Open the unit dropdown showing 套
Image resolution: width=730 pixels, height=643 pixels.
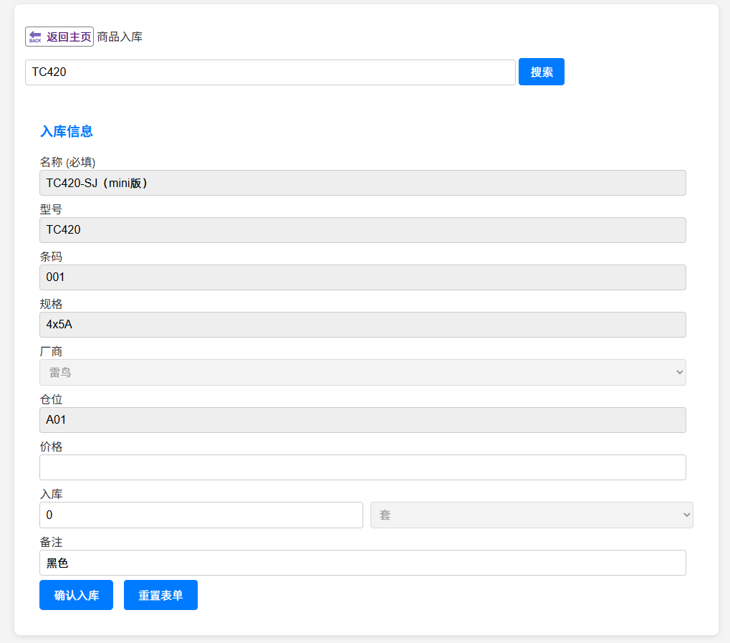[x=532, y=515]
